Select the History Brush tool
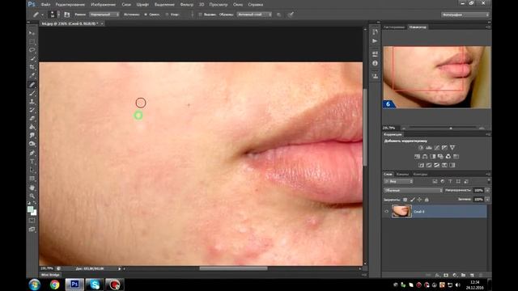 click(32, 110)
